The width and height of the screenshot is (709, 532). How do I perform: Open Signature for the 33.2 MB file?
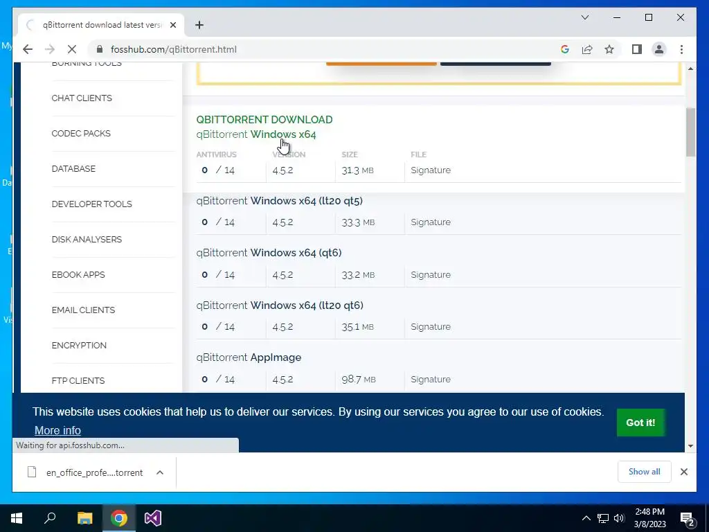pos(431,274)
